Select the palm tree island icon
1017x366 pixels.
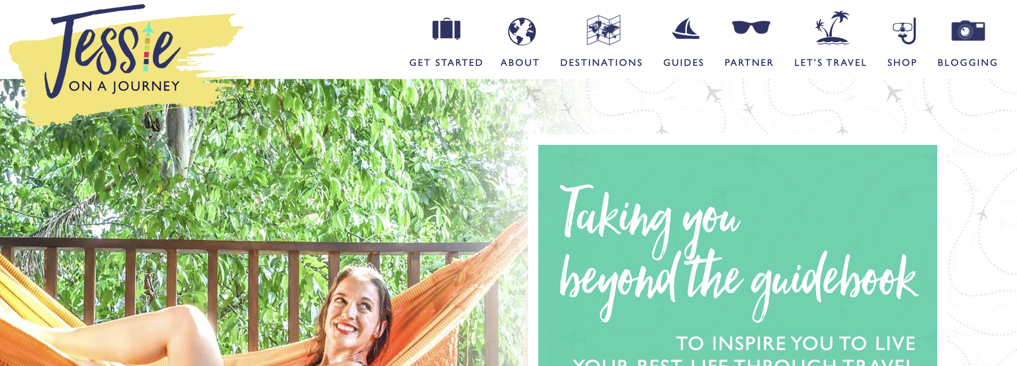832,27
